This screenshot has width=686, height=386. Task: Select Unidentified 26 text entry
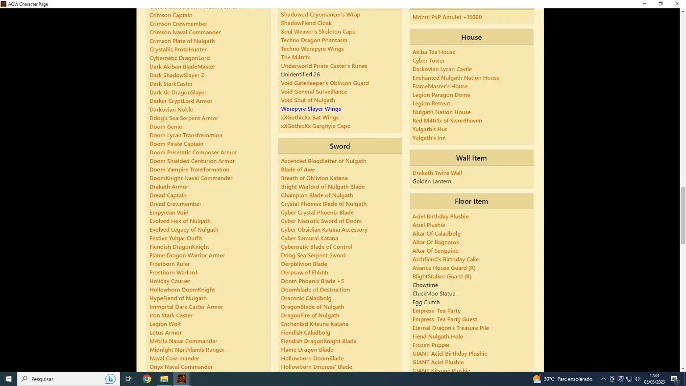300,74
